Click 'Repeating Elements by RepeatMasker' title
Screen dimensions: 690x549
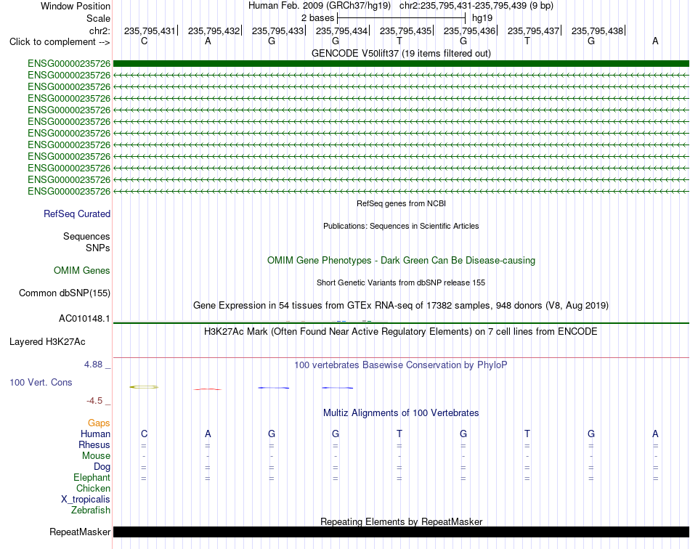pyautogui.click(x=401, y=521)
